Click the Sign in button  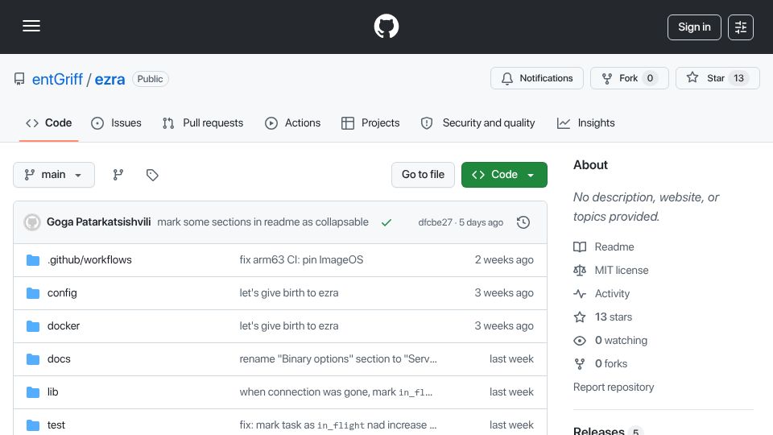tap(694, 27)
